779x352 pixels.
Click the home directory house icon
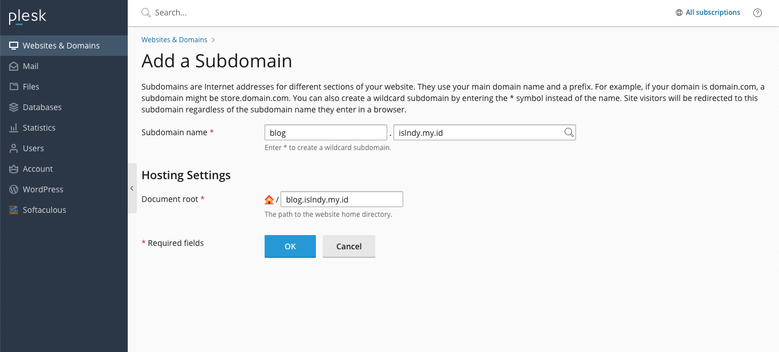pos(269,200)
